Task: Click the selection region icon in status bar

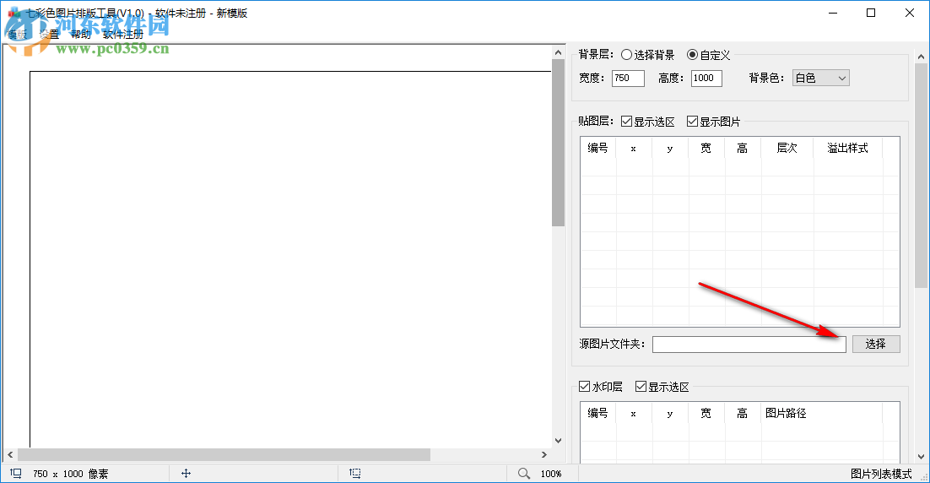Action: 354,473
